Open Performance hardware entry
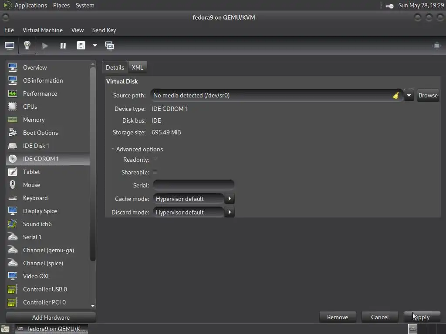 tap(48, 94)
